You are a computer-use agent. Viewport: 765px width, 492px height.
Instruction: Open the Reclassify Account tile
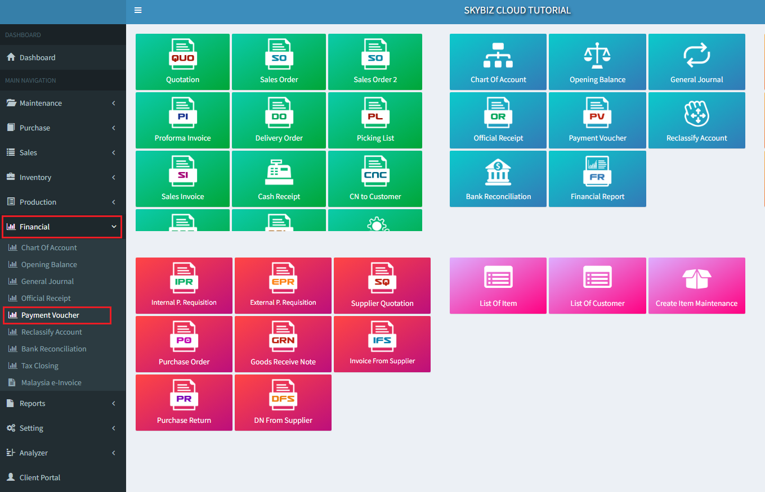coord(696,120)
